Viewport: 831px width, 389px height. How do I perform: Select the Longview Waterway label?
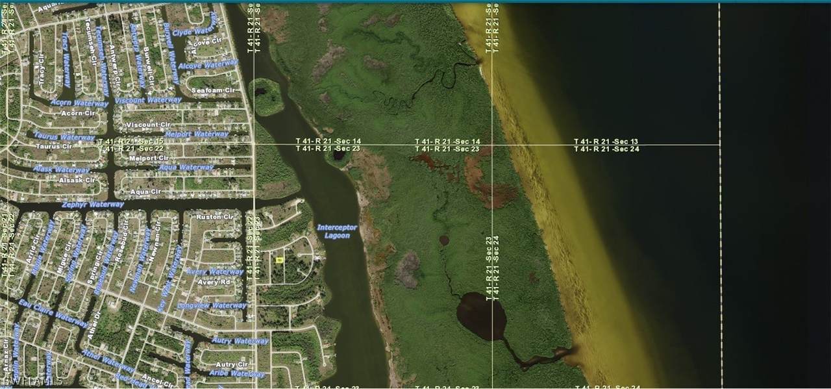[x=212, y=305]
